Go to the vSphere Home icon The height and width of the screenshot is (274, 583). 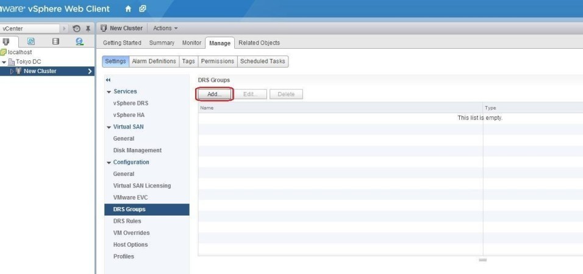(x=128, y=9)
